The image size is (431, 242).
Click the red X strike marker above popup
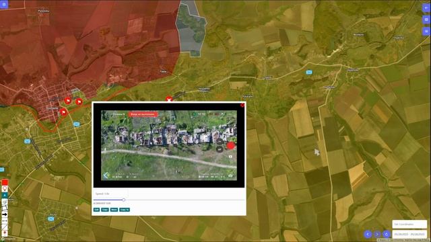pyautogui.click(x=169, y=99)
